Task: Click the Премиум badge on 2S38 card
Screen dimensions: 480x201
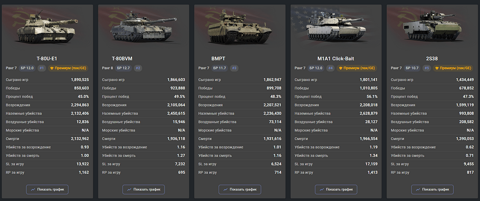Action: click(453, 68)
